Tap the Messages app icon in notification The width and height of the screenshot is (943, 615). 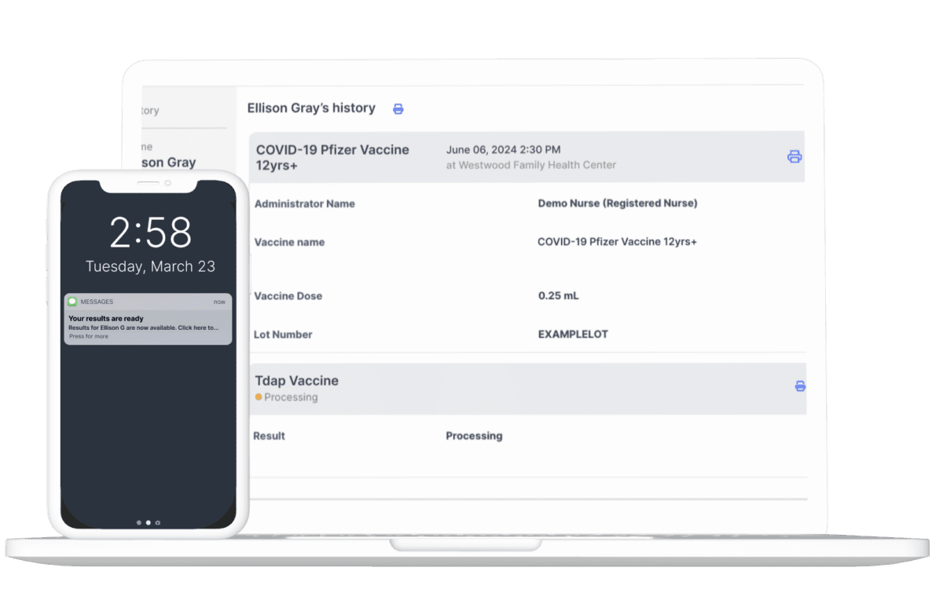[72, 302]
